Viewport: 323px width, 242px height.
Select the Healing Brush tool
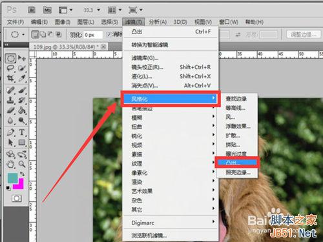point(10,90)
